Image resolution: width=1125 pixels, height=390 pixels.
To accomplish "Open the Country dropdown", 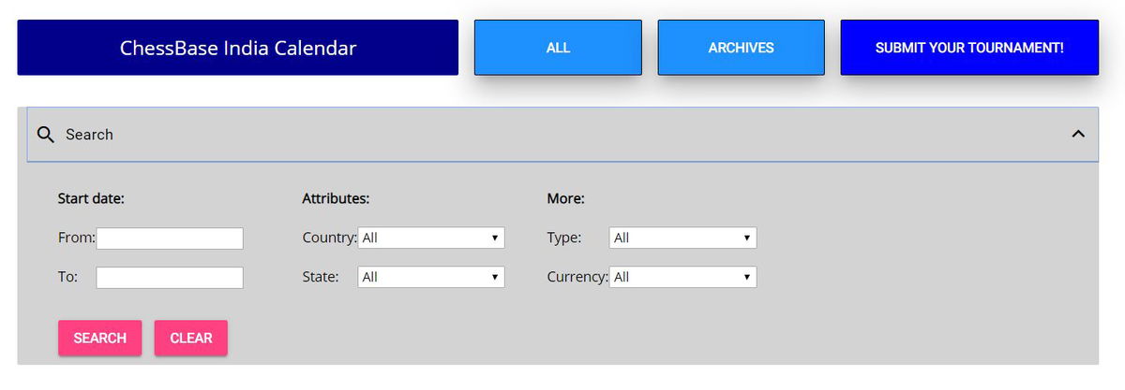I will click(430, 238).
